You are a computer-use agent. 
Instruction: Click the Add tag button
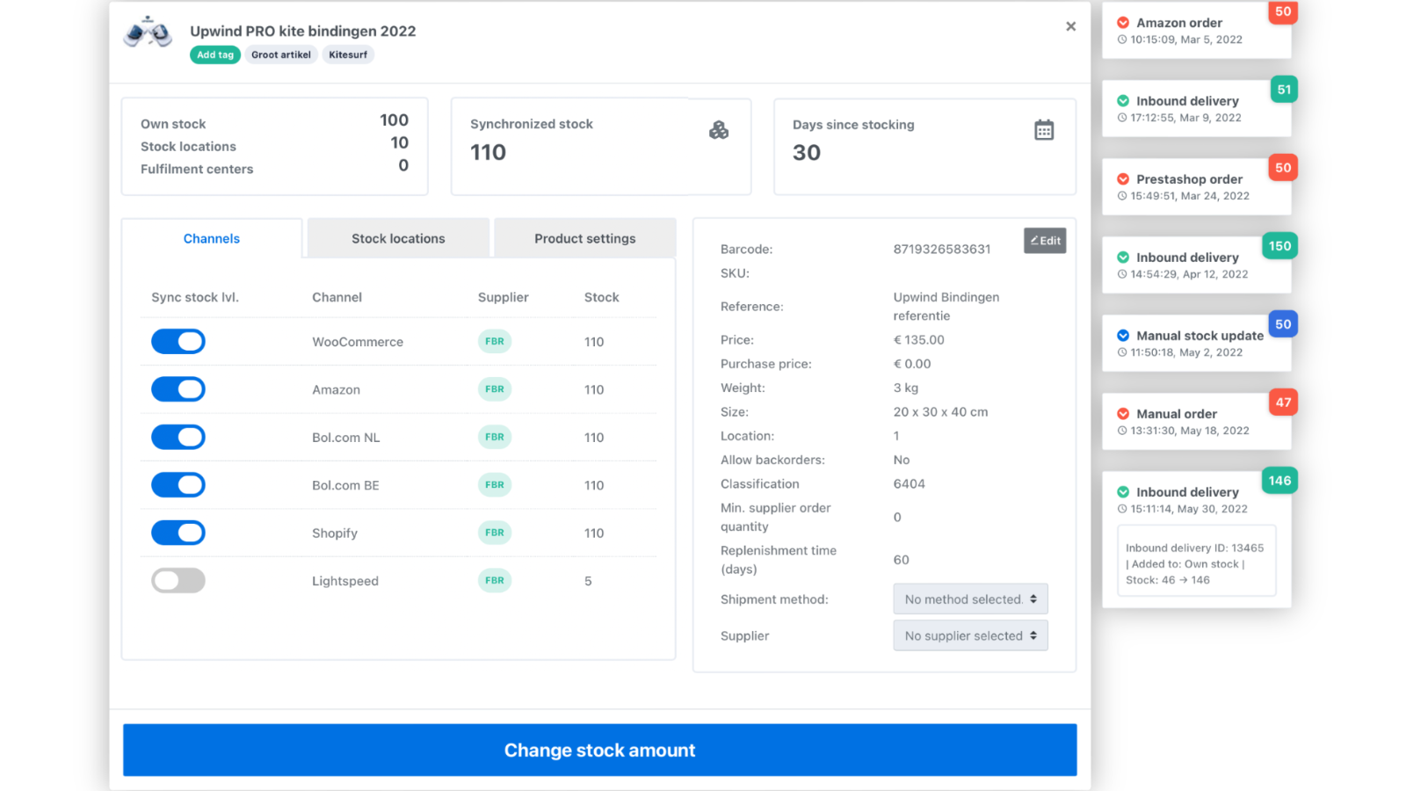[215, 54]
